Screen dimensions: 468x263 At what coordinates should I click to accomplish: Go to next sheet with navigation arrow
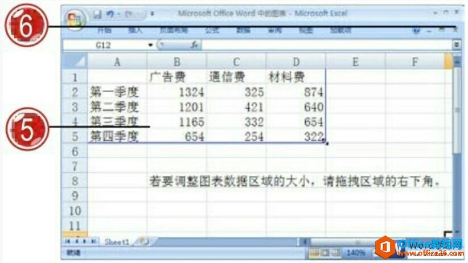85,241
